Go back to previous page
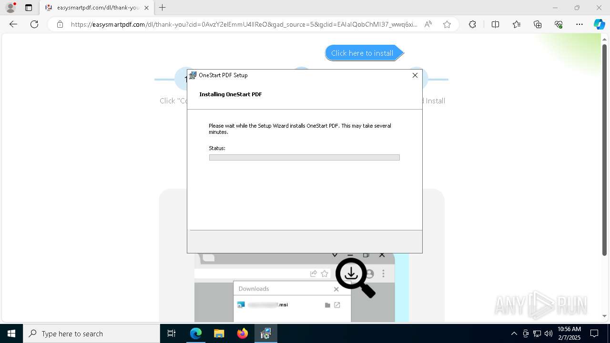 [x=13, y=24]
